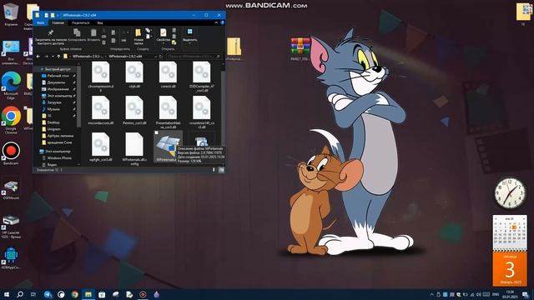The width and height of the screenshot is (534, 300).
Task: Switch to large icons view button
Action: point(221,170)
